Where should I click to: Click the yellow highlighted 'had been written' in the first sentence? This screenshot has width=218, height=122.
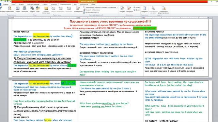[41, 36]
